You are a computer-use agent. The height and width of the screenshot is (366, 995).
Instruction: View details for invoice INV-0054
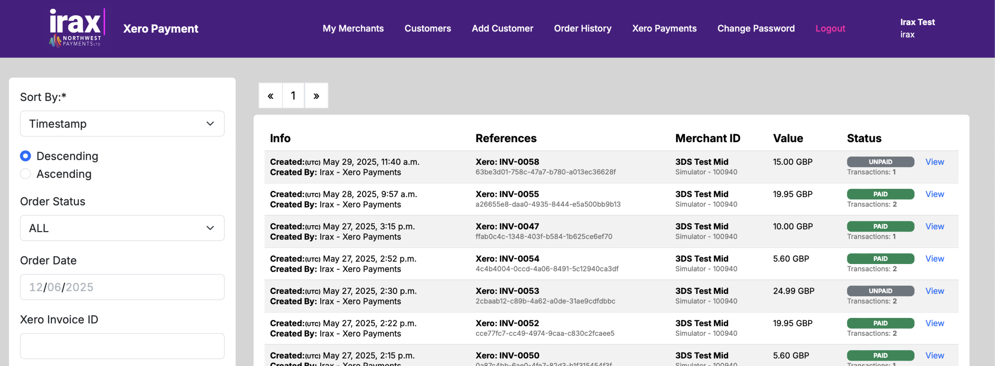coord(934,259)
